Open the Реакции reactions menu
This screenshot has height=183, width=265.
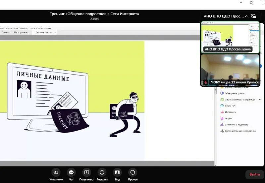(102, 172)
